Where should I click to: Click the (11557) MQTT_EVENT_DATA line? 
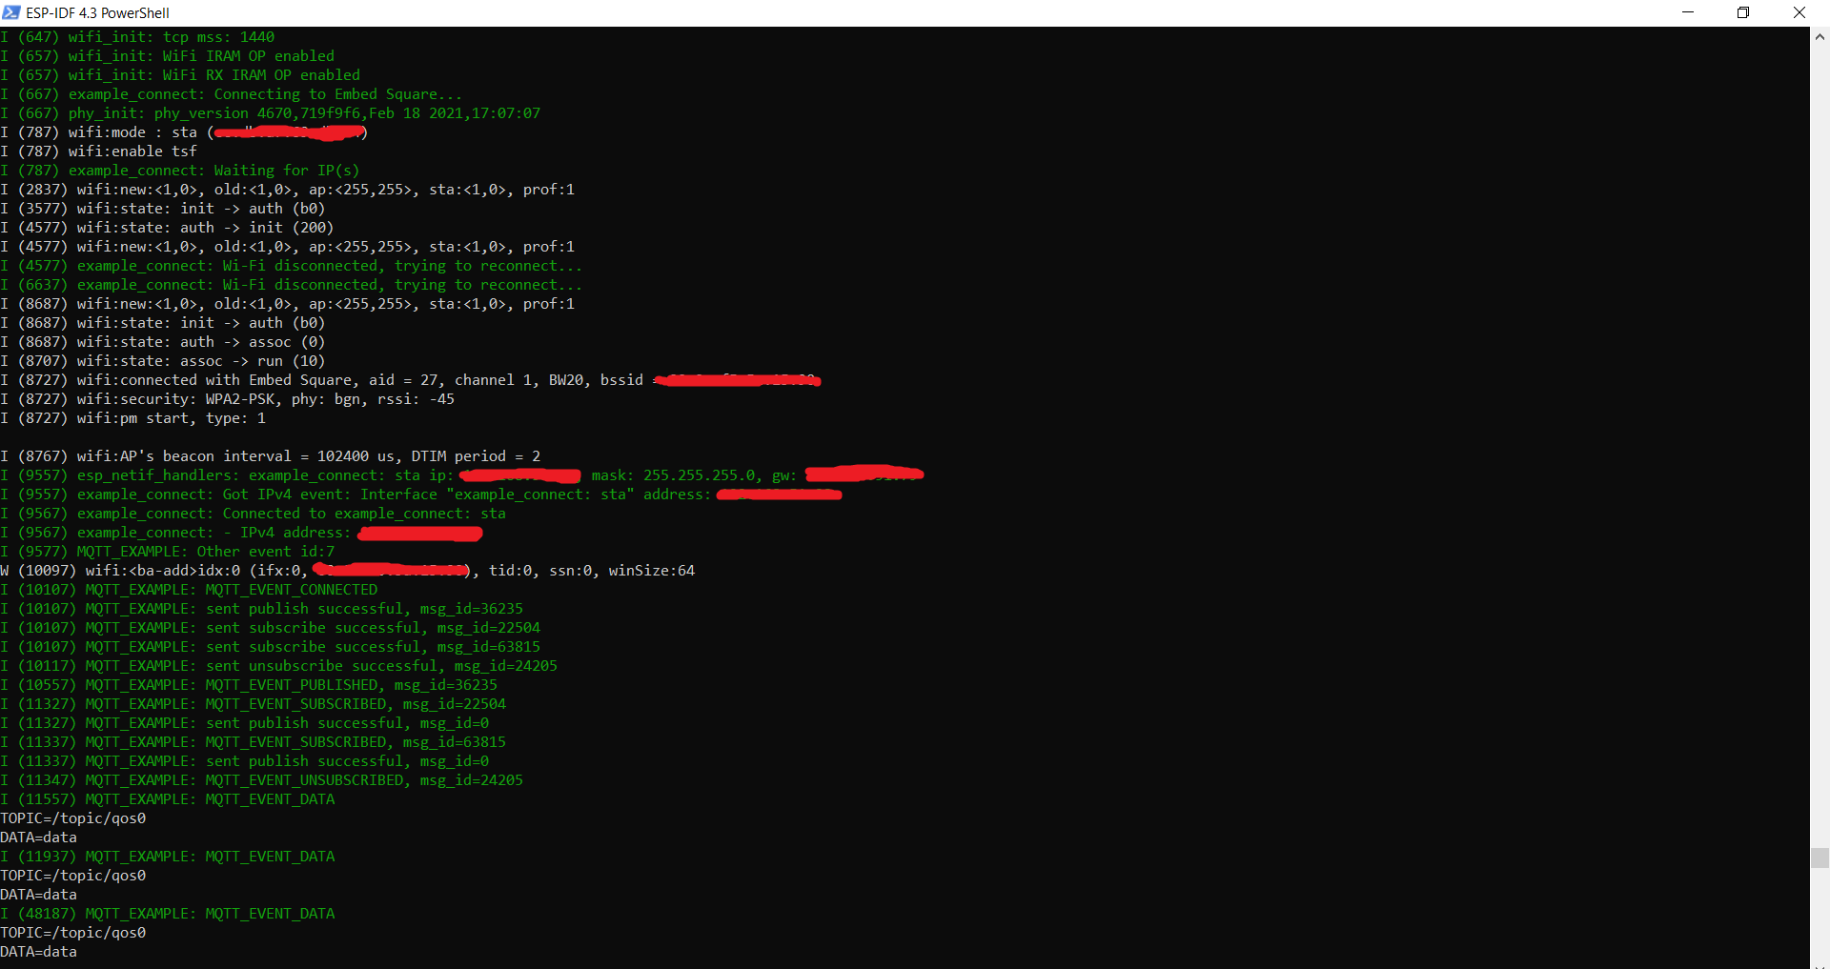pos(167,799)
